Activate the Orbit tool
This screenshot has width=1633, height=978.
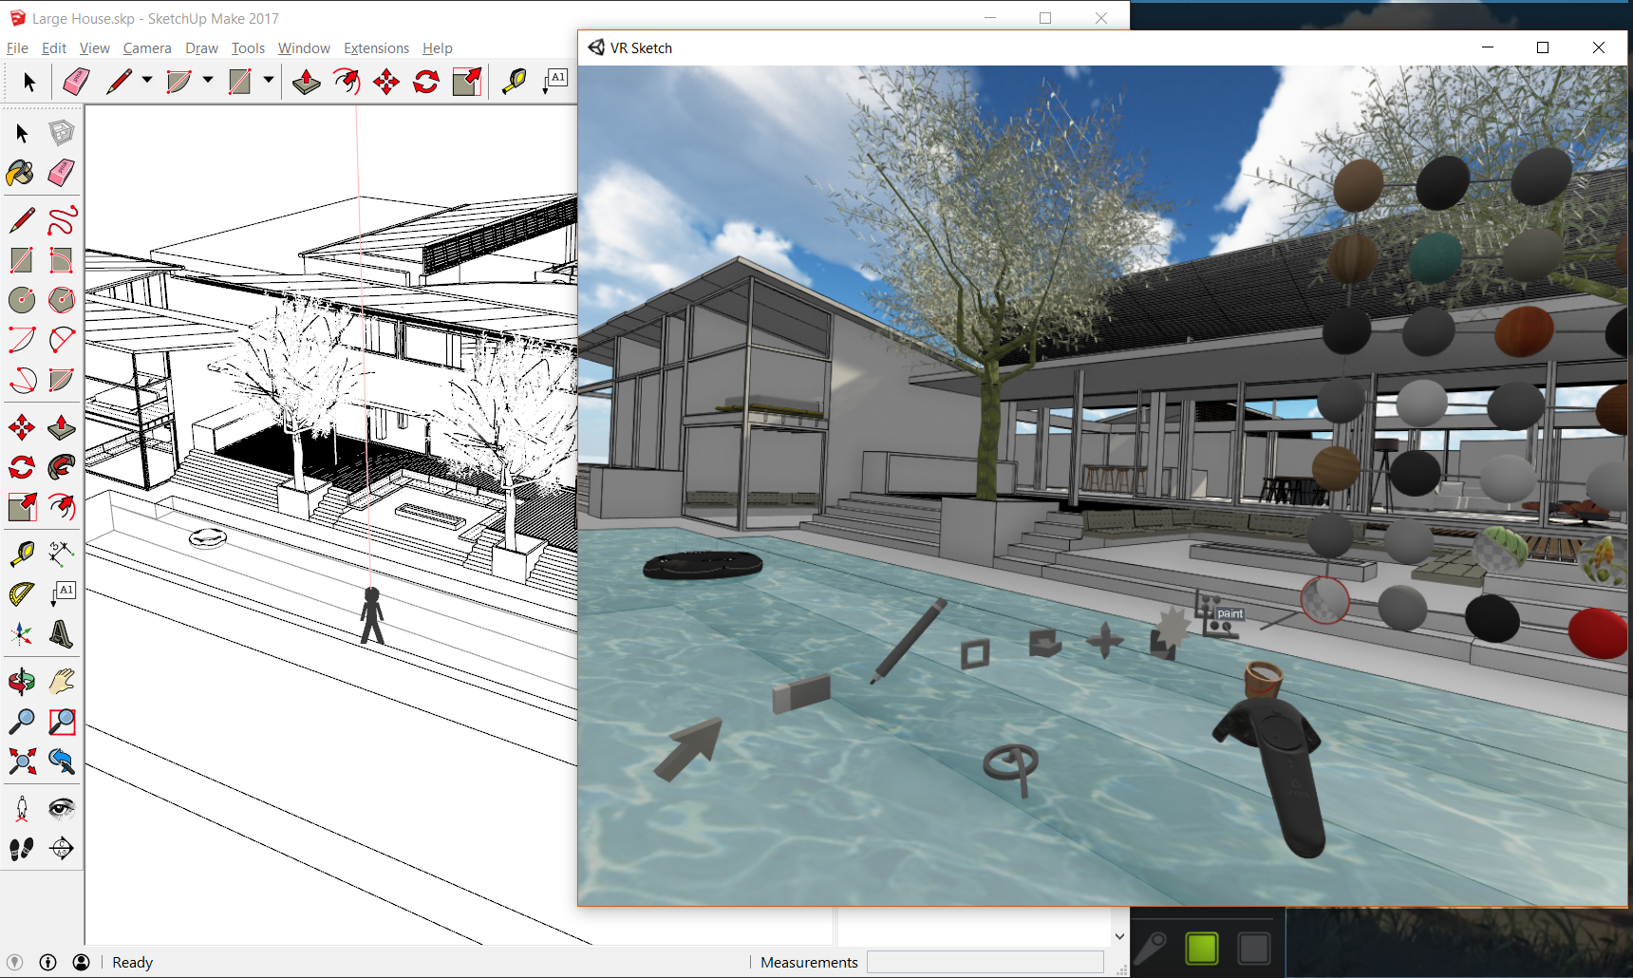(21, 681)
